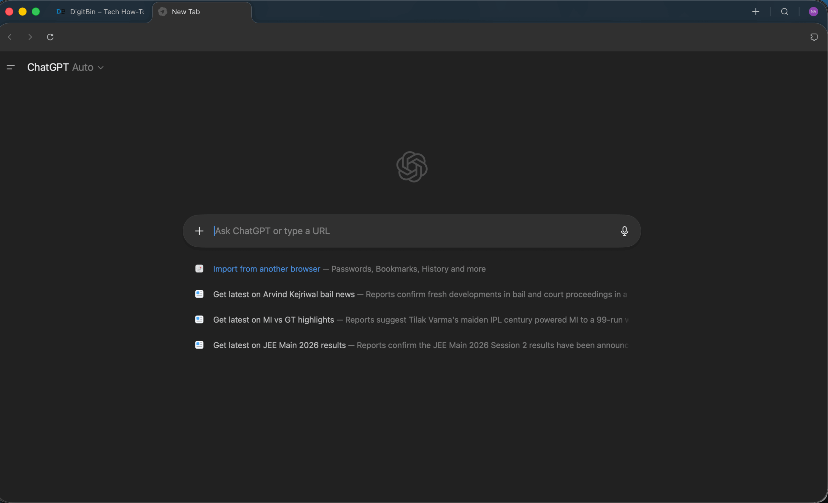Click the ChatGPT logo in the page center
The image size is (828, 503).
point(412,167)
